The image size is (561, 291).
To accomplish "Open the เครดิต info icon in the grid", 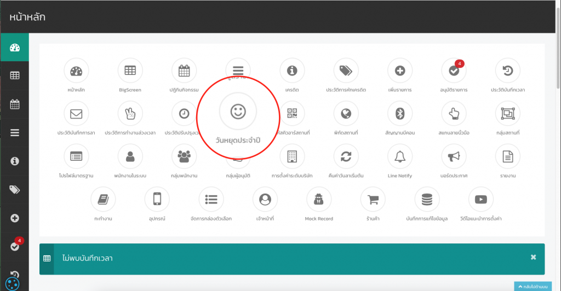I will [x=292, y=71].
